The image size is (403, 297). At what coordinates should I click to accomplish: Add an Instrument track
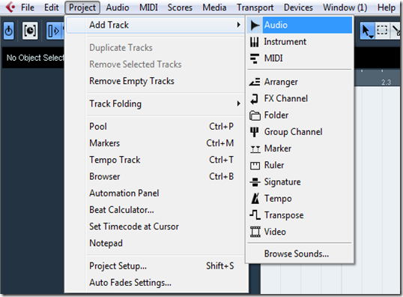300,42
